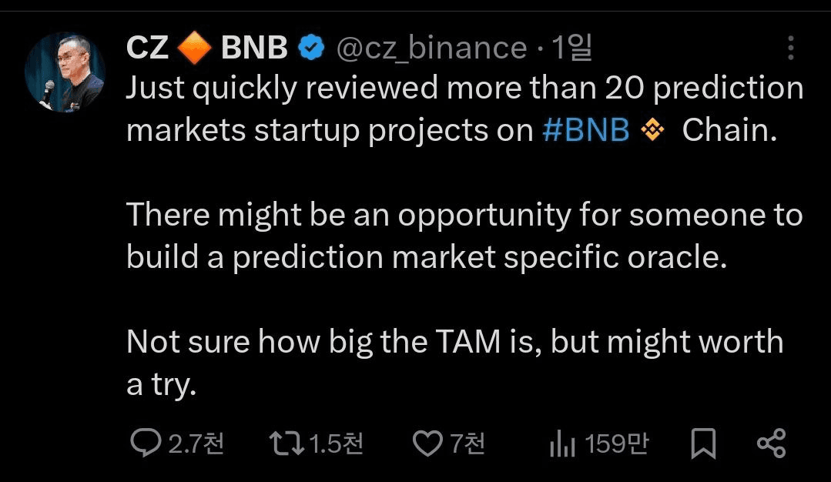Click the BNB Chain logo emoji

[x=652, y=131]
